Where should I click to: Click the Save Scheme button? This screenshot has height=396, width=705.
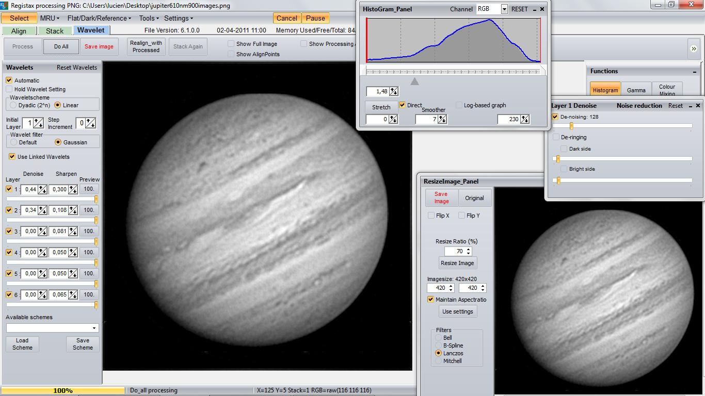click(x=83, y=344)
